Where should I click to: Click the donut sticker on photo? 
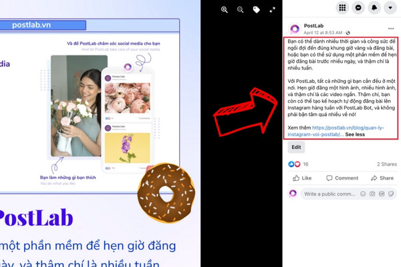(166, 193)
